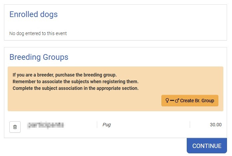Select the Pug breed cell

tap(107, 125)
